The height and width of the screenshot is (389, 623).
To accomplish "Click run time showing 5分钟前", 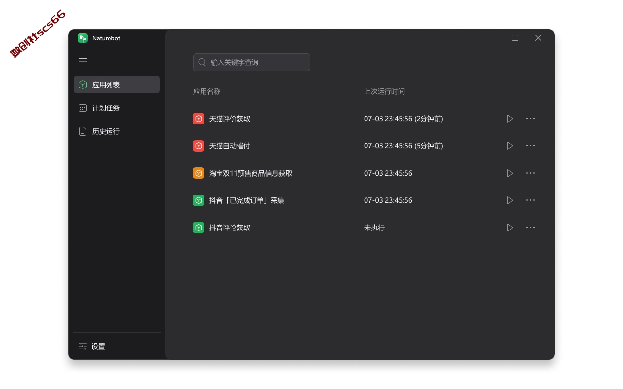I will 403,146.
